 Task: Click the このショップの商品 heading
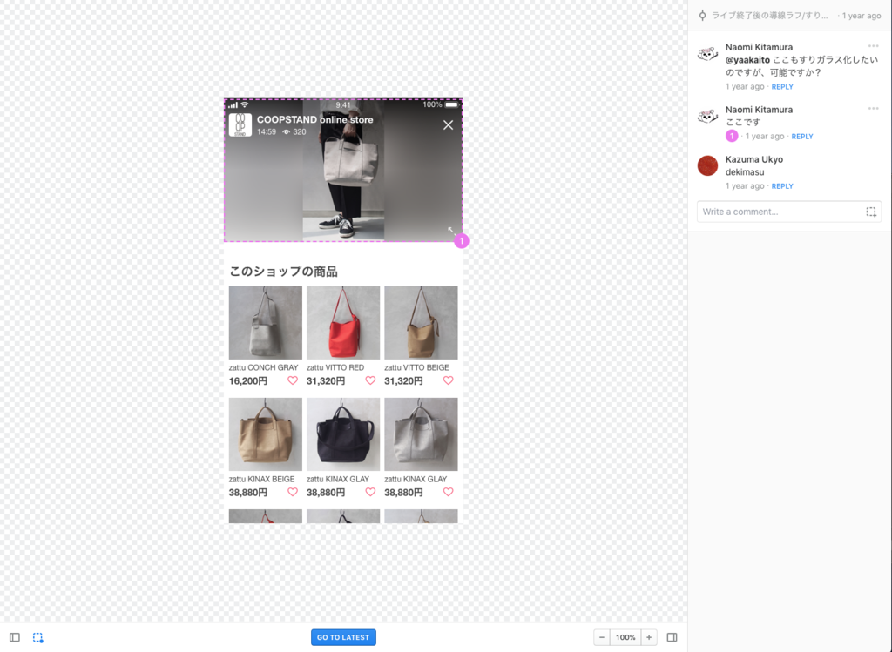(x=283, y=271)
